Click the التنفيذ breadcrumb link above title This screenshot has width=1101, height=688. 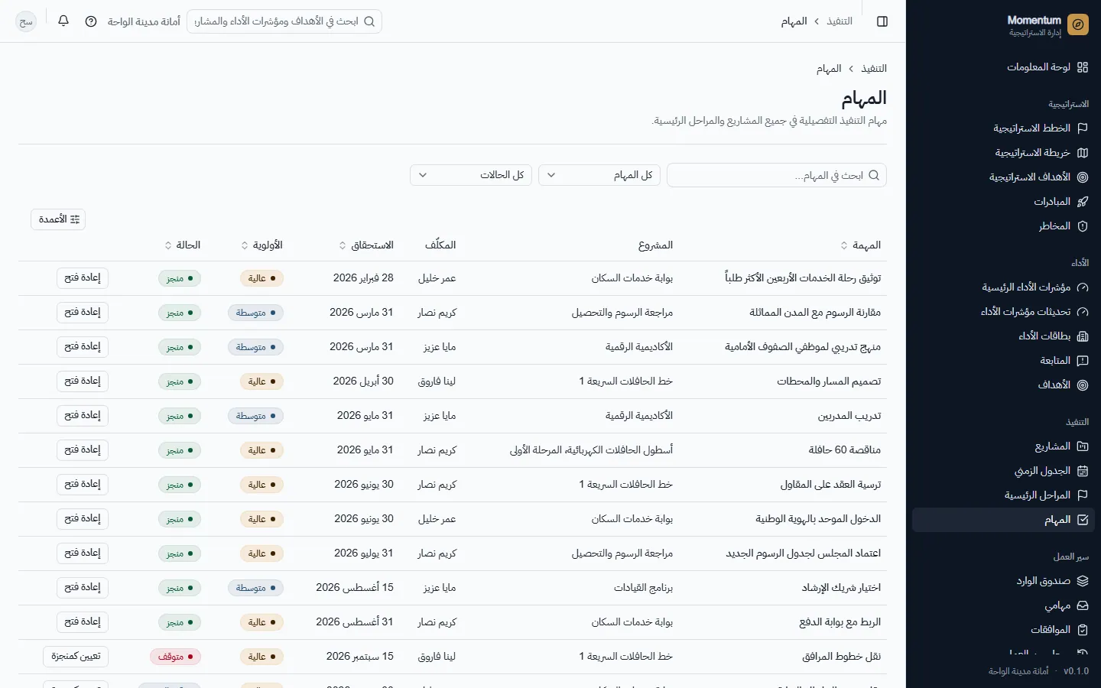(x=874, y=69)
